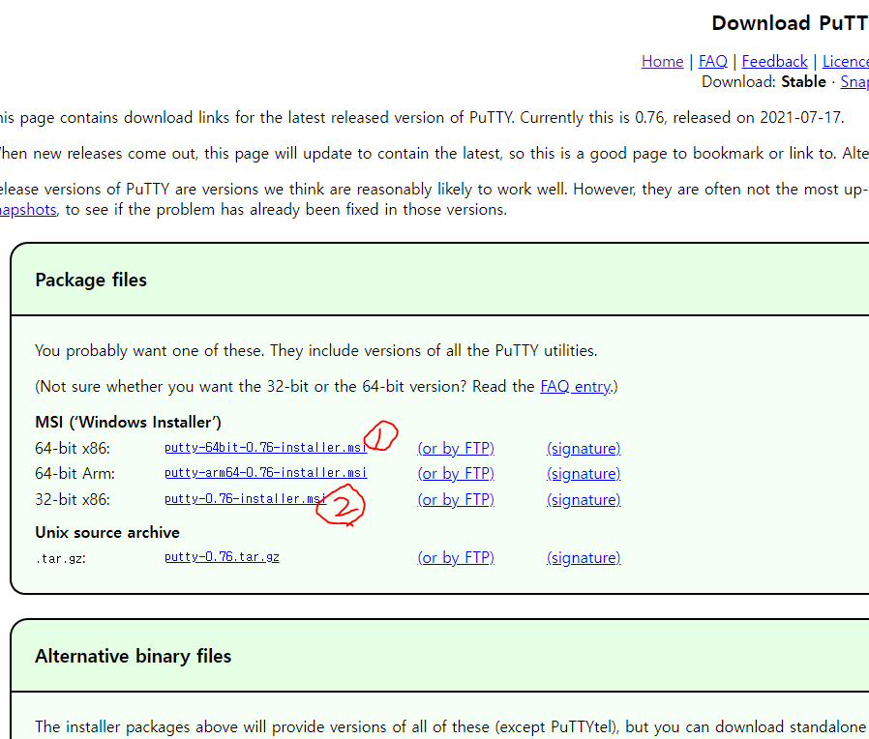Viewport: 869px width, 739px height.
Task: Click '(or by FTP)' in the 64-bit x86 row
Action: (x=456, y=448)
